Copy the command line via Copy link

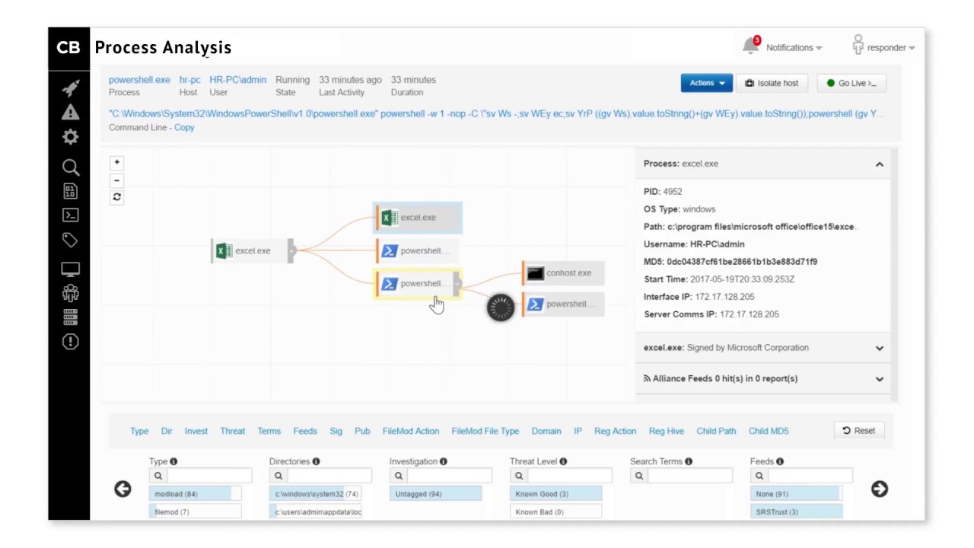click(184, 127)
